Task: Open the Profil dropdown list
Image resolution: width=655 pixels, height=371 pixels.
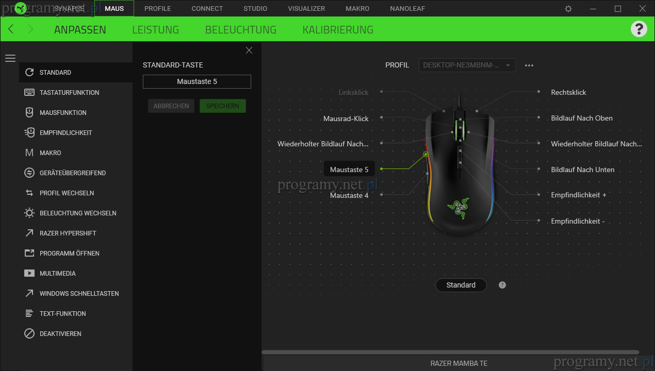Action: pos(467,65)
